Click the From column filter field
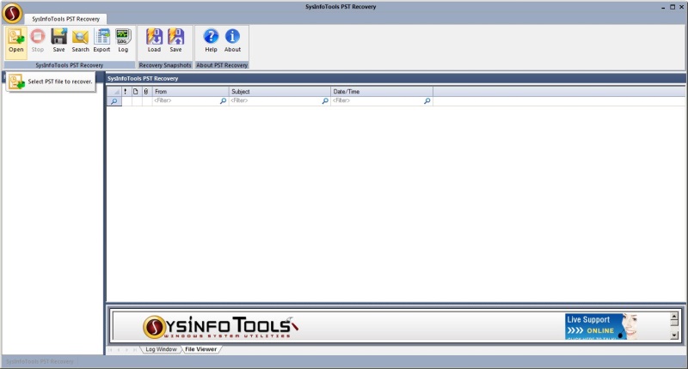This screenshot has height=369, width=688. pos(186,101)
